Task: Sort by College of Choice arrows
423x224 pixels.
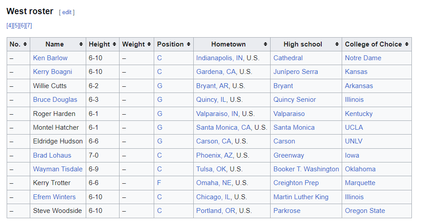Action: pyautogui.click(x=407, y=44)
